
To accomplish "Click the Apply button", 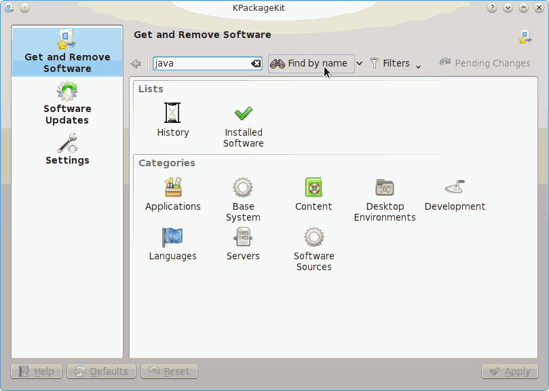I will 510,371.
